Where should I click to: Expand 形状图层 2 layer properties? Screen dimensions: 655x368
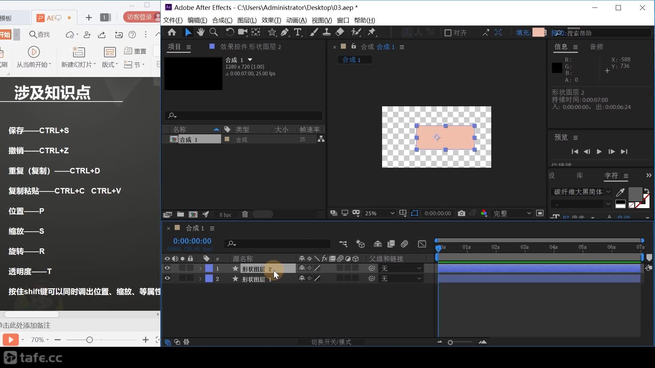pos(200,269)
